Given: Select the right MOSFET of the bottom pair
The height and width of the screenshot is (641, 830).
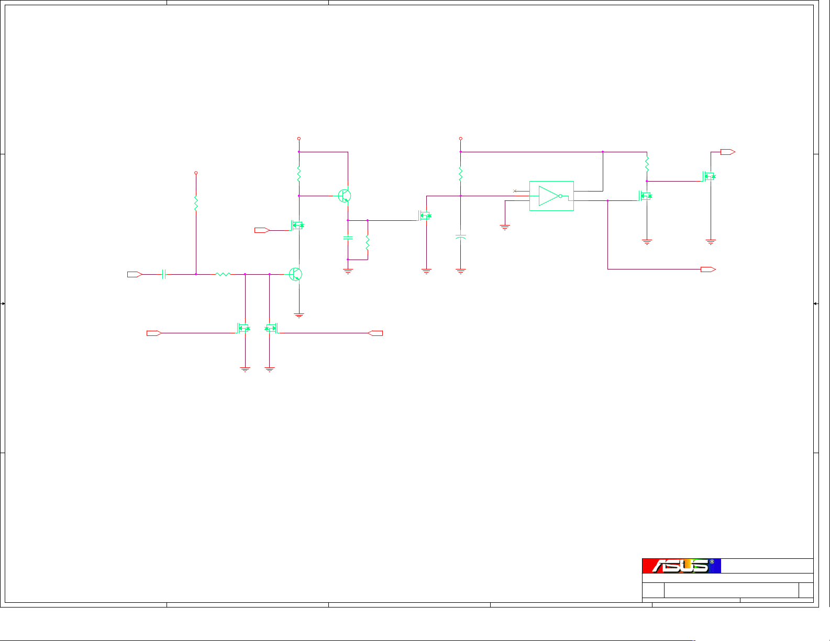Looking at the screenshot, I should click(271, 329).
